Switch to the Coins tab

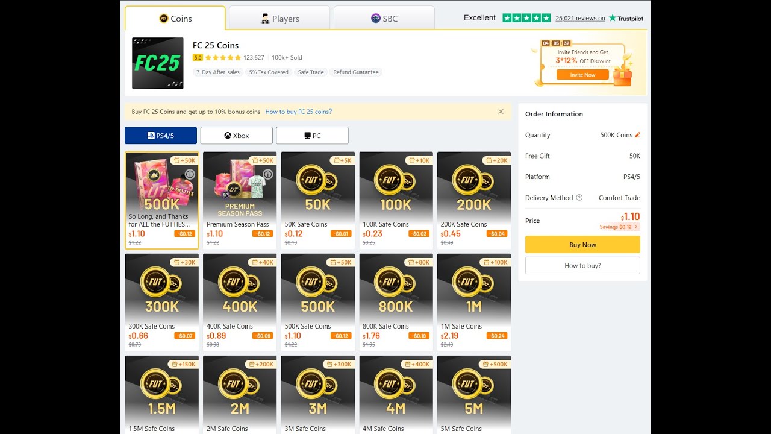[175, 18]
